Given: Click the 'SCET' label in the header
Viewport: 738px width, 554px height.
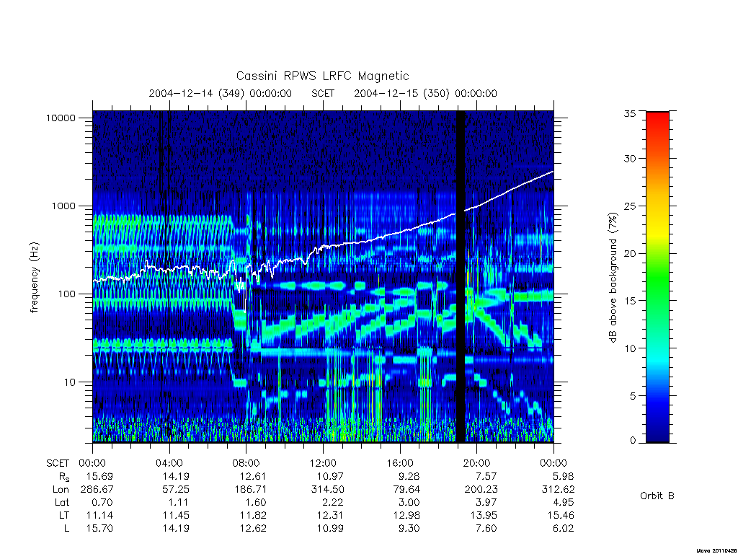Looking at the screenshot, I should coord(323,93).
